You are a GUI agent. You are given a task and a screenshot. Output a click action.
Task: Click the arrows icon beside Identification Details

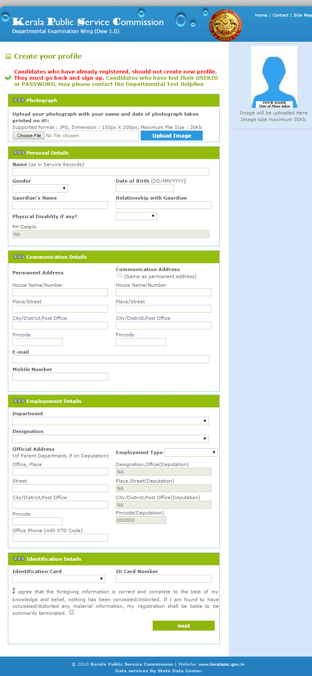click(19, 559)
